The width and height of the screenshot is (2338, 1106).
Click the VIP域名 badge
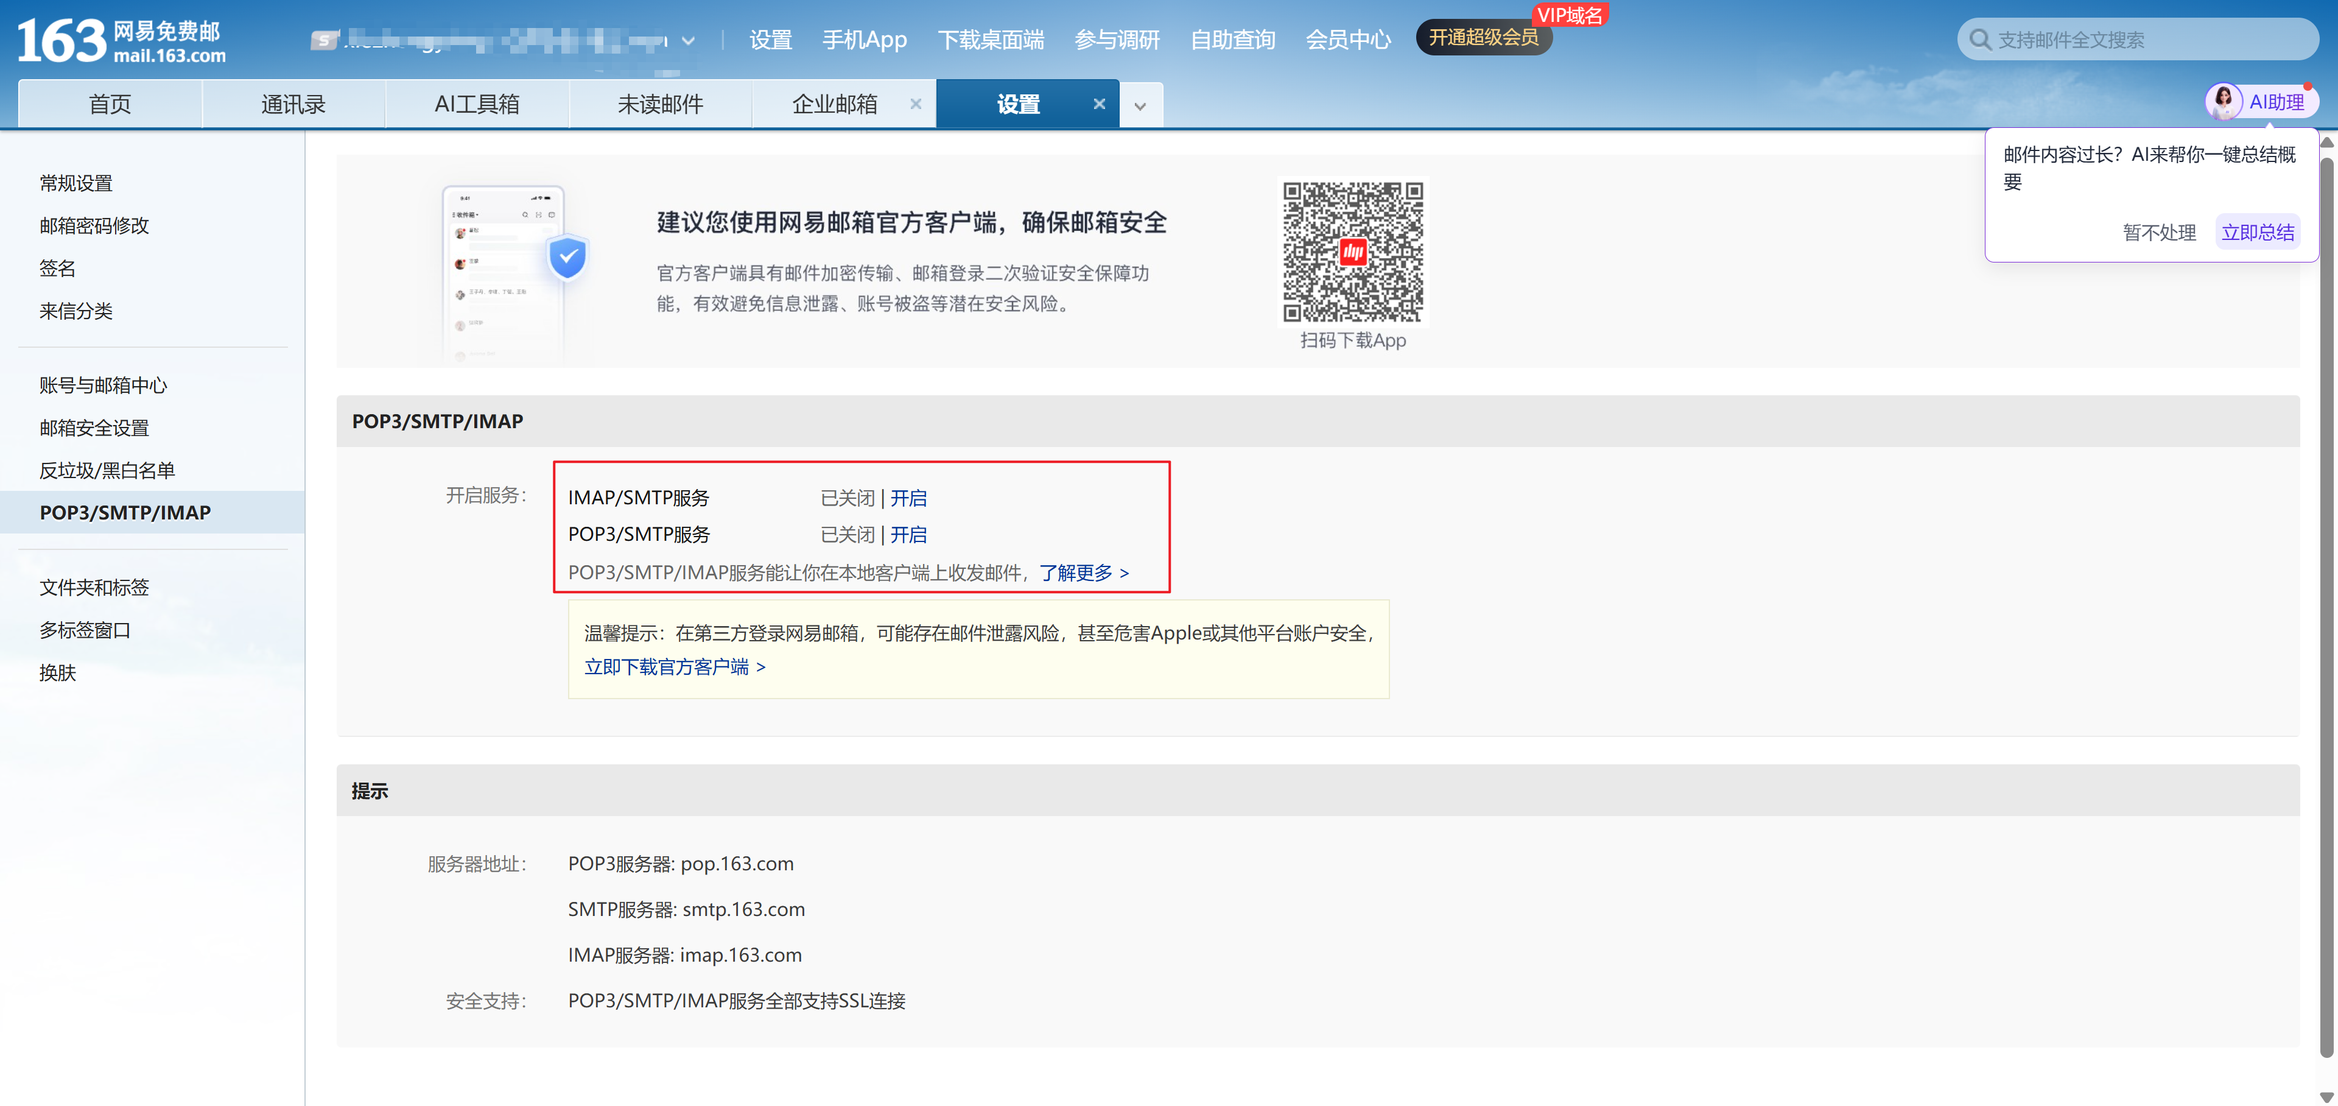coord(1569,15)
